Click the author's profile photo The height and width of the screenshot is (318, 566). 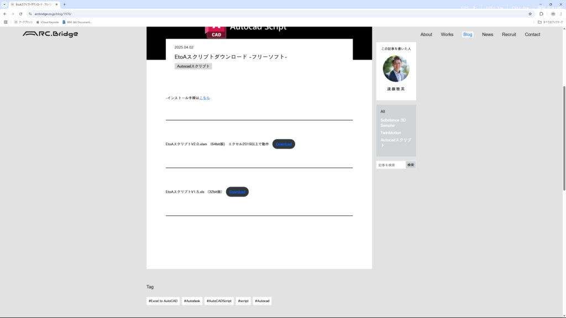396,68
